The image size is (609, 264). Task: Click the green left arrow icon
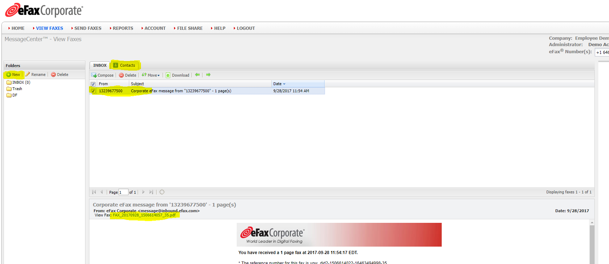197,75
